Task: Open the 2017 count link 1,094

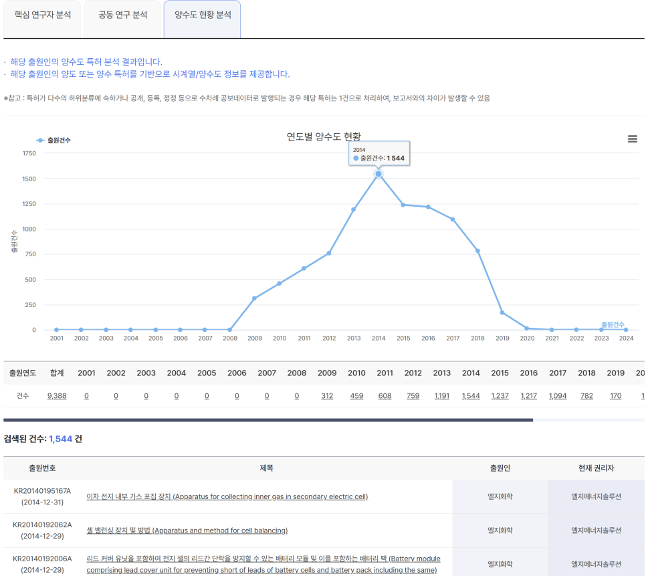Action: (x=558, y=396)
